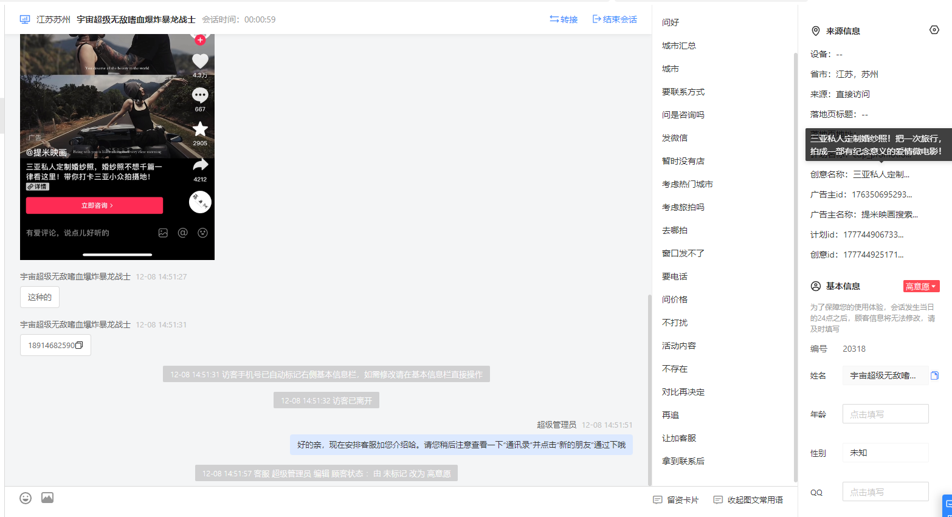Viewport: 952px width, 517px height.
Task: Select the quick phrase 对比再决定
Action: pos(683,392)
